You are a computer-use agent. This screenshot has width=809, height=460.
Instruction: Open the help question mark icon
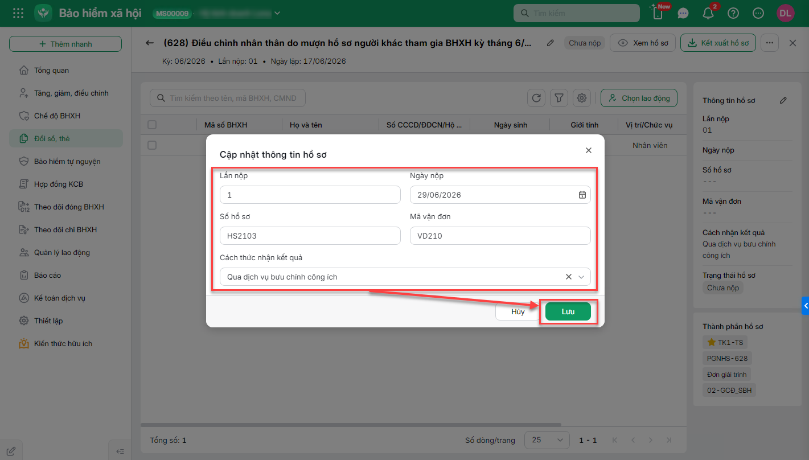[733, 13]
